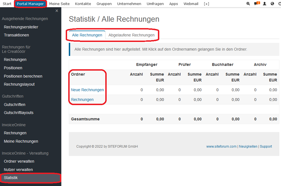Open the chat messages icon
This screenshot has height=186, width=281.
(256, 4)
